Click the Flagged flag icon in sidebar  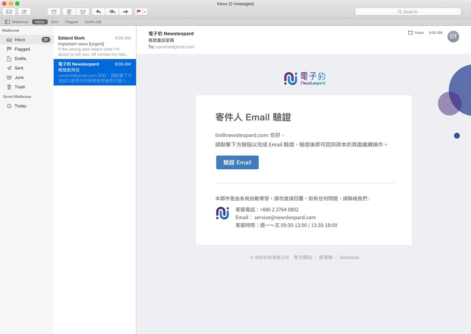click(x=9, y=49)
